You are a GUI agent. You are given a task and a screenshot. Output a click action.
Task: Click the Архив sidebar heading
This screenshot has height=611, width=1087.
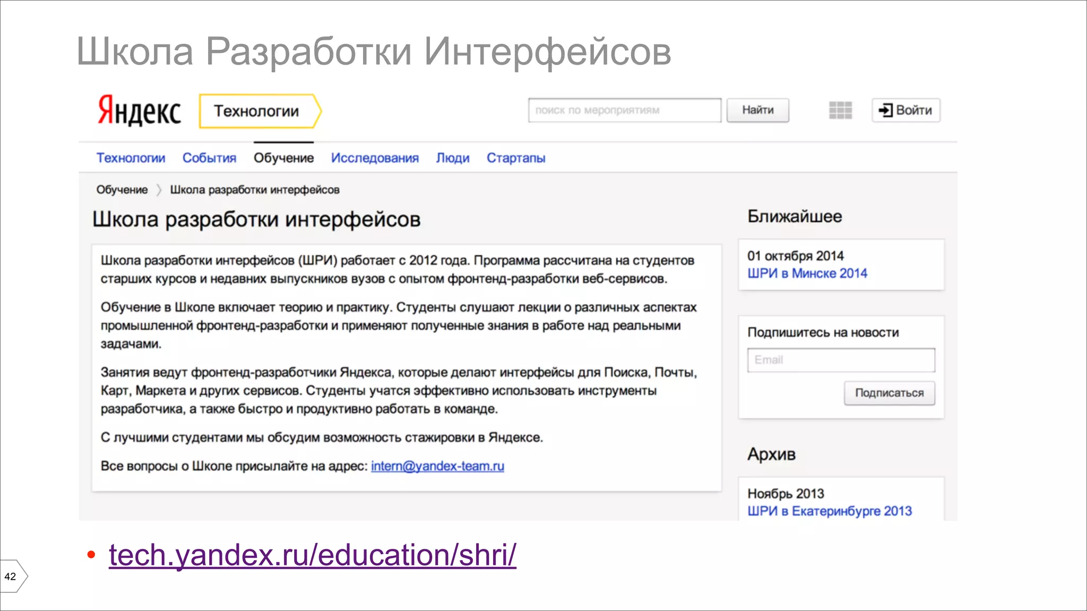pyautogui.click(x=771, y=454)
